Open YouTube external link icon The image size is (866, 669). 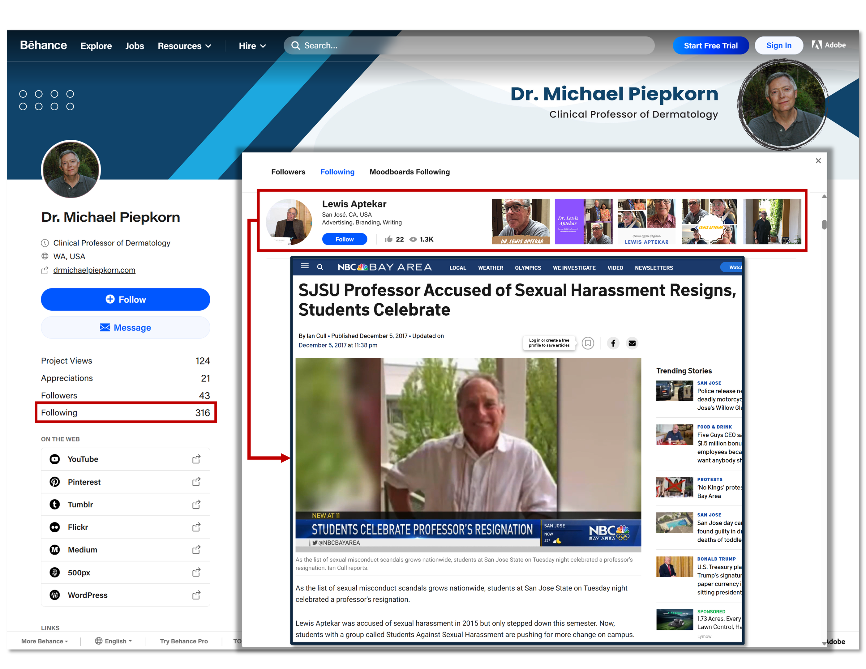(196, 459)
